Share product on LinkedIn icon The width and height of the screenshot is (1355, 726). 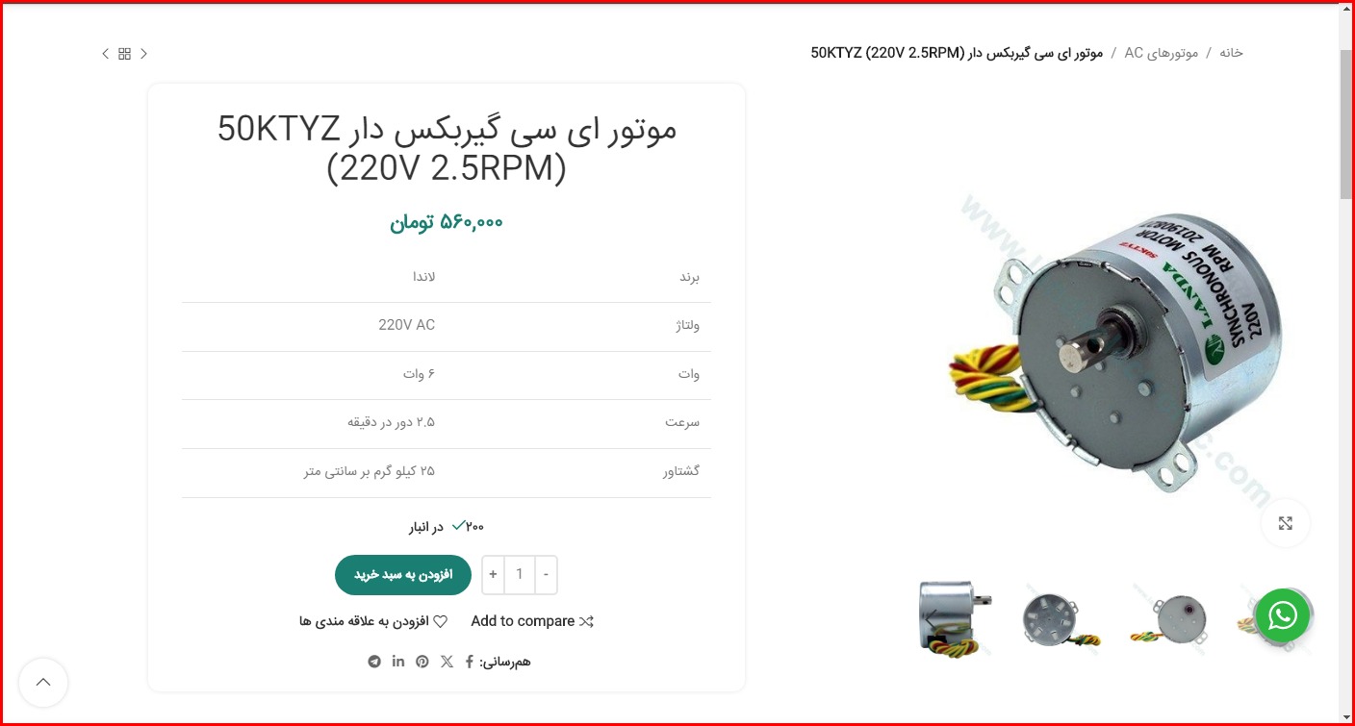pos(398,662)
